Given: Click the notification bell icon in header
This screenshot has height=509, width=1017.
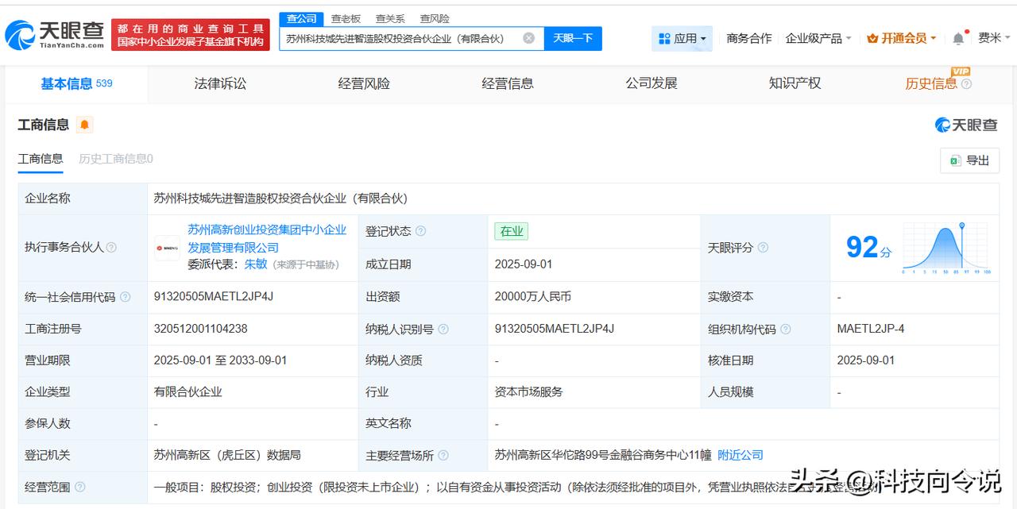Looking at the screenshot, I should point(958,38).
